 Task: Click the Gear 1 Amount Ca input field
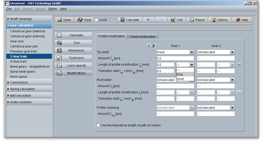(x=175, y=58)
